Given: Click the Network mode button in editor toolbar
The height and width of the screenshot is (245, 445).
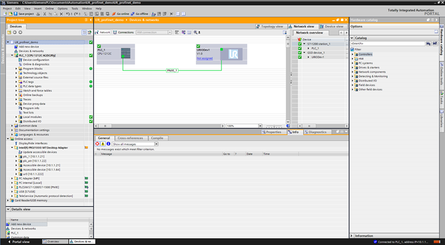Looking at the screenshot, I should 103,33.
